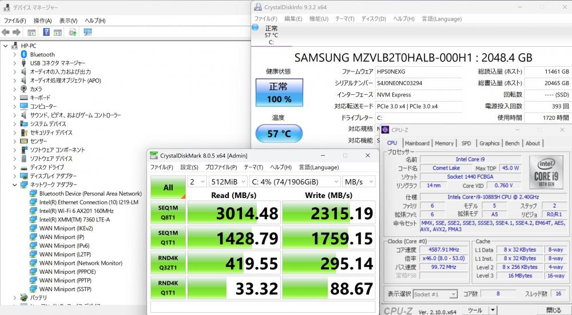Select the カメラ camera category icon
Image resolution: width=572 pixels, height=315 pixels.
tap(24, 89)
